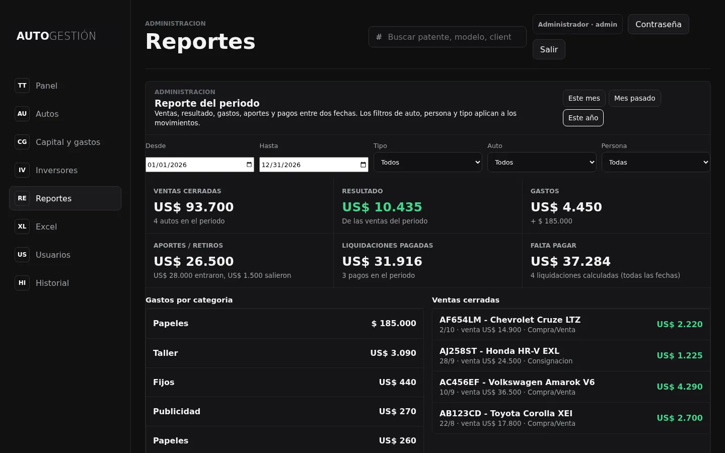Navigate to Capital y gastos
Viewport: 725px width, 453px height.
(65, 142)
